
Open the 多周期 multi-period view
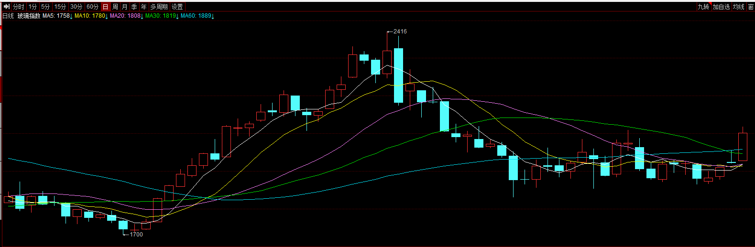pyautogui.click(x=159, y=7)
